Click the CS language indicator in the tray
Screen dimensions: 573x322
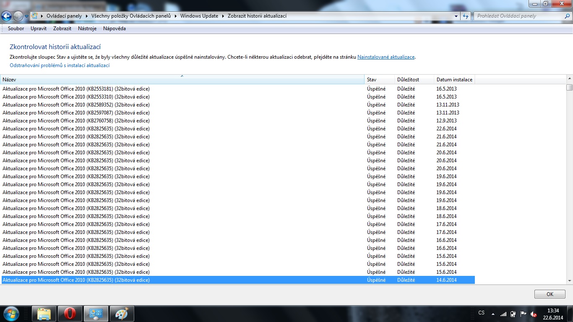482,313
